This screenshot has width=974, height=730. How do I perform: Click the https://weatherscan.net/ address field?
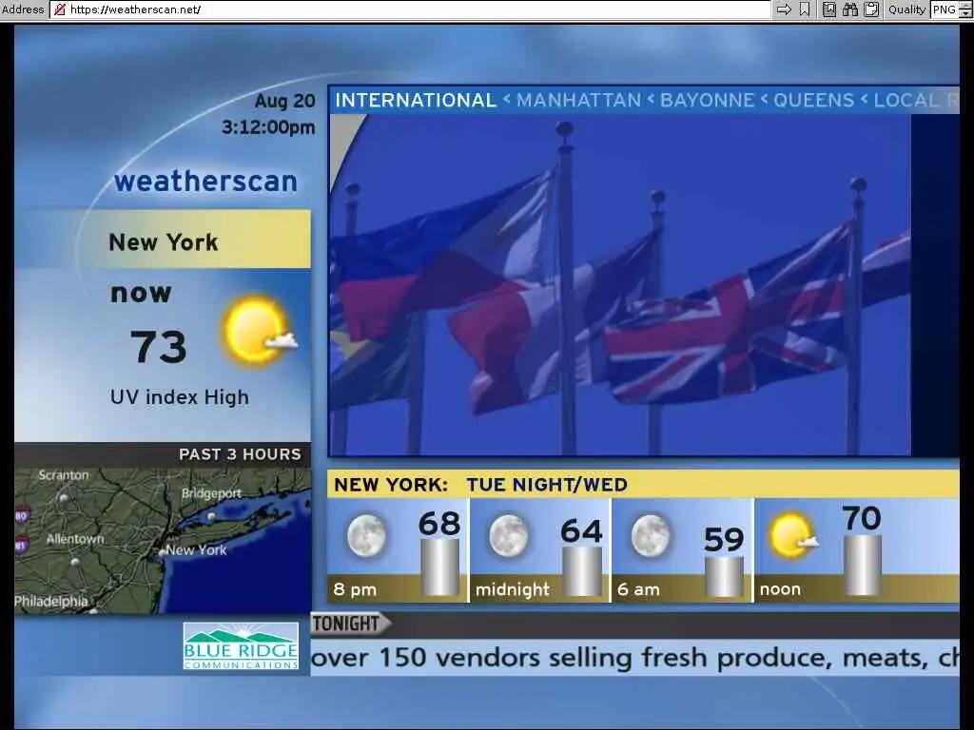tap(410, 10)
